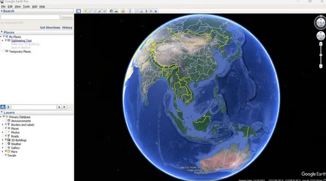The image size is (326, 181).
Task: Click the search places magnifier icon above Layers
Action: coord(3,107)
